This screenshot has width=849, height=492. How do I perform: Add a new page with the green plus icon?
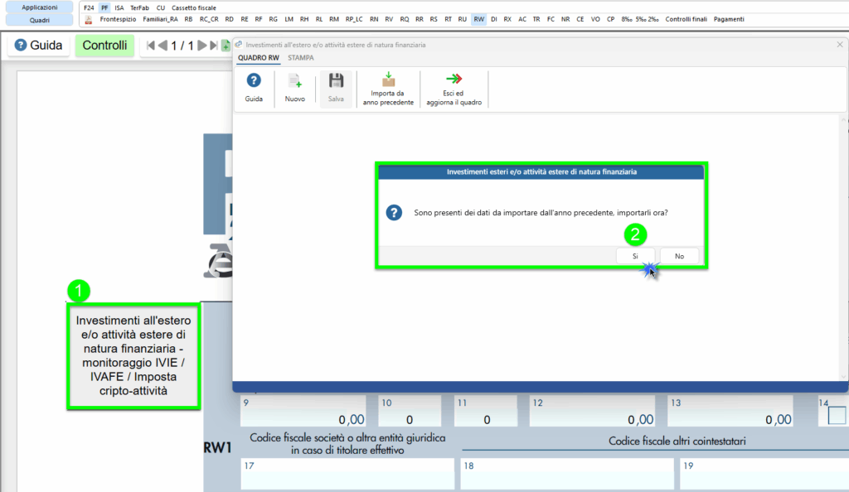[x=226, y=46]
